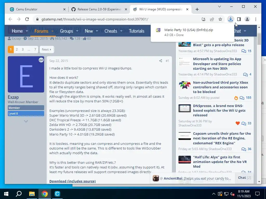Open the DNSpresso Wii U exploit article
The height and width of the screenshot is (199, 266).
click(x=219, y=110)
